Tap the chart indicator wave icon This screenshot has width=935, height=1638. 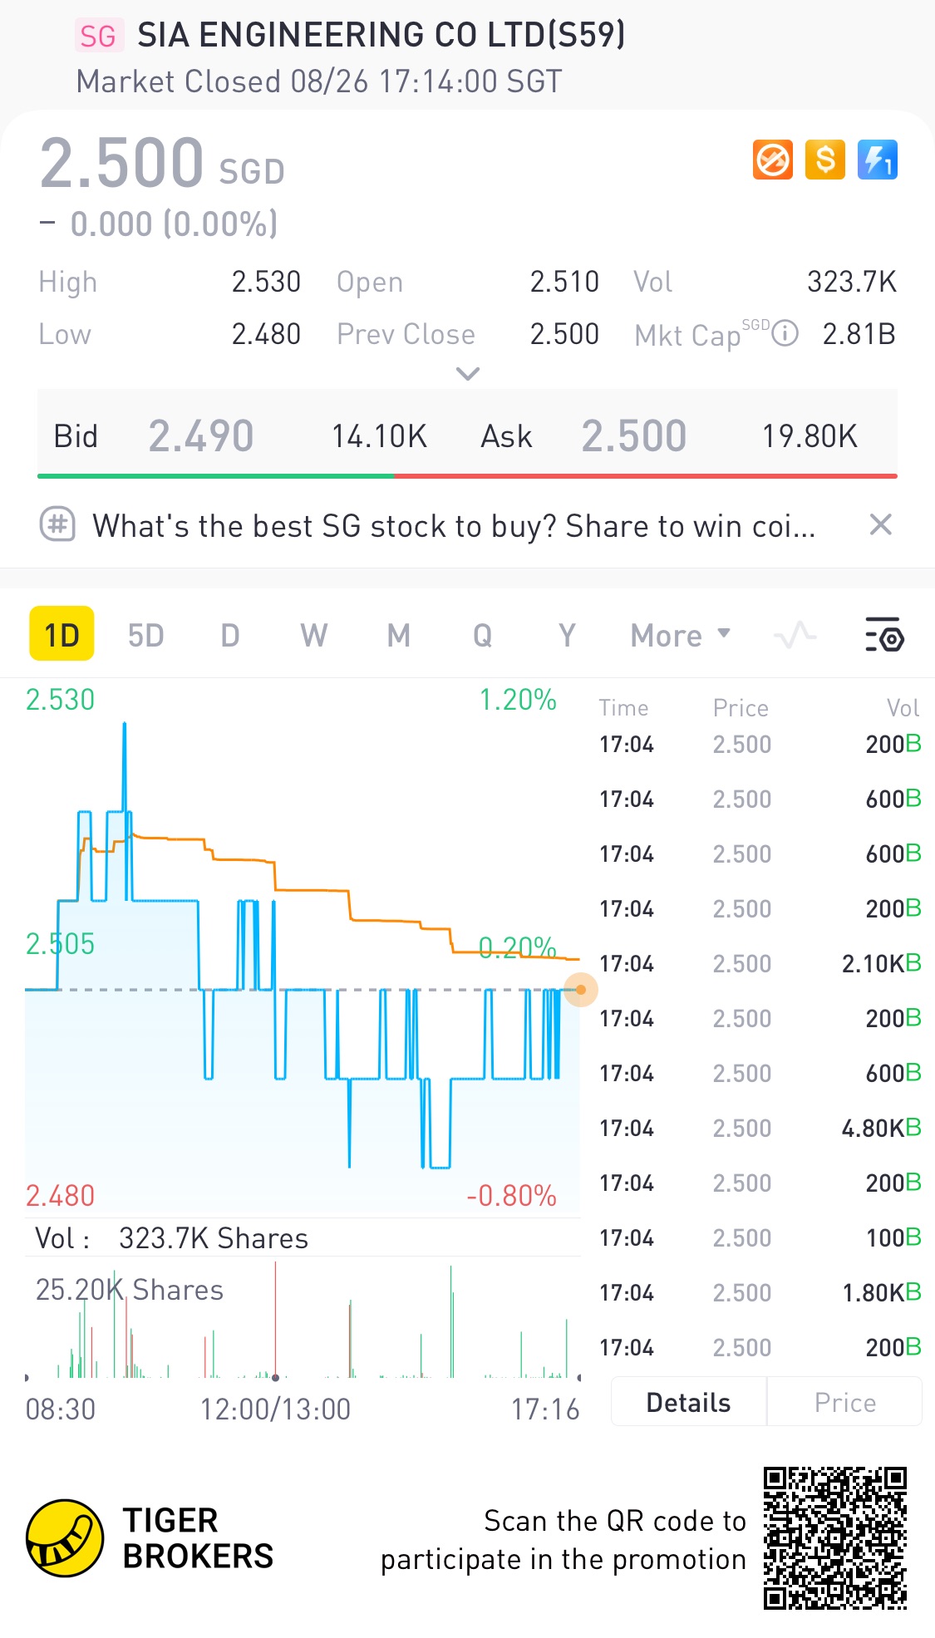coord(795,636)
